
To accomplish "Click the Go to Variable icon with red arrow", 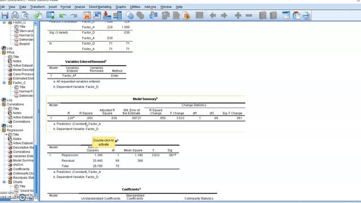I will point(107,15).
